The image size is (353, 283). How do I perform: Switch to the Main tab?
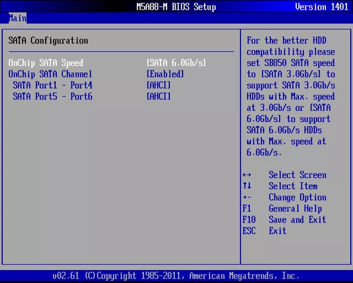17,18
